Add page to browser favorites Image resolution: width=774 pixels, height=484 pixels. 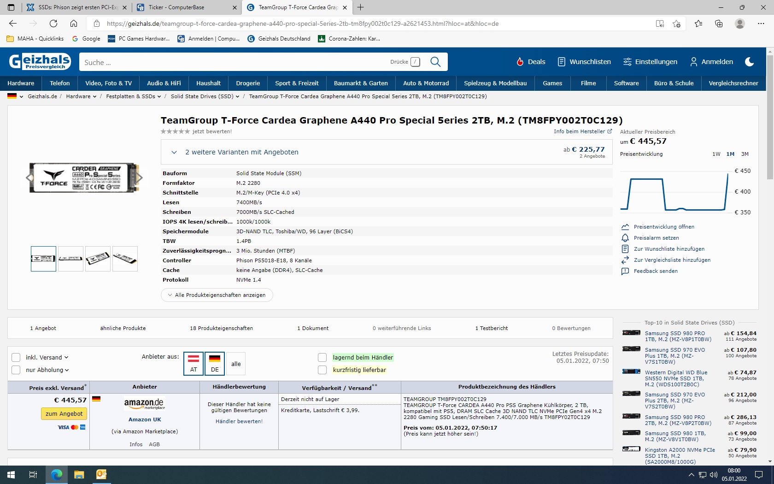tap(676, 24)
